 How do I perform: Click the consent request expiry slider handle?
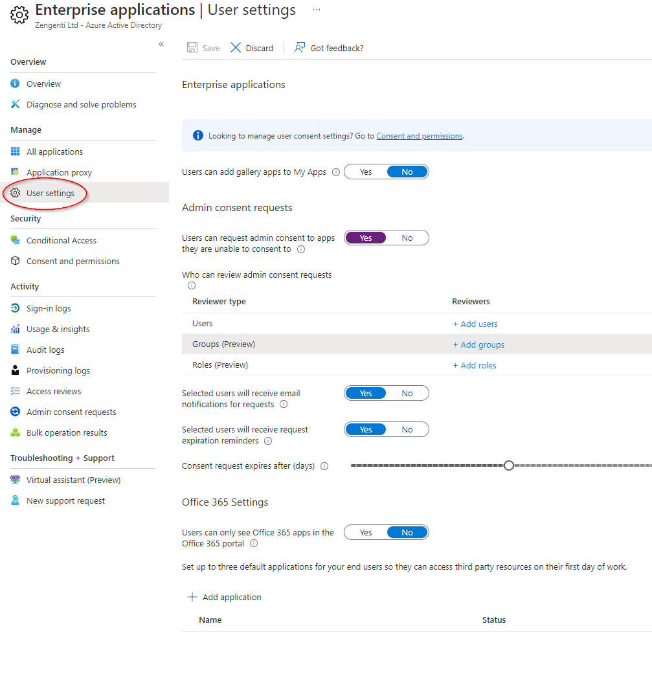(509, 465)
